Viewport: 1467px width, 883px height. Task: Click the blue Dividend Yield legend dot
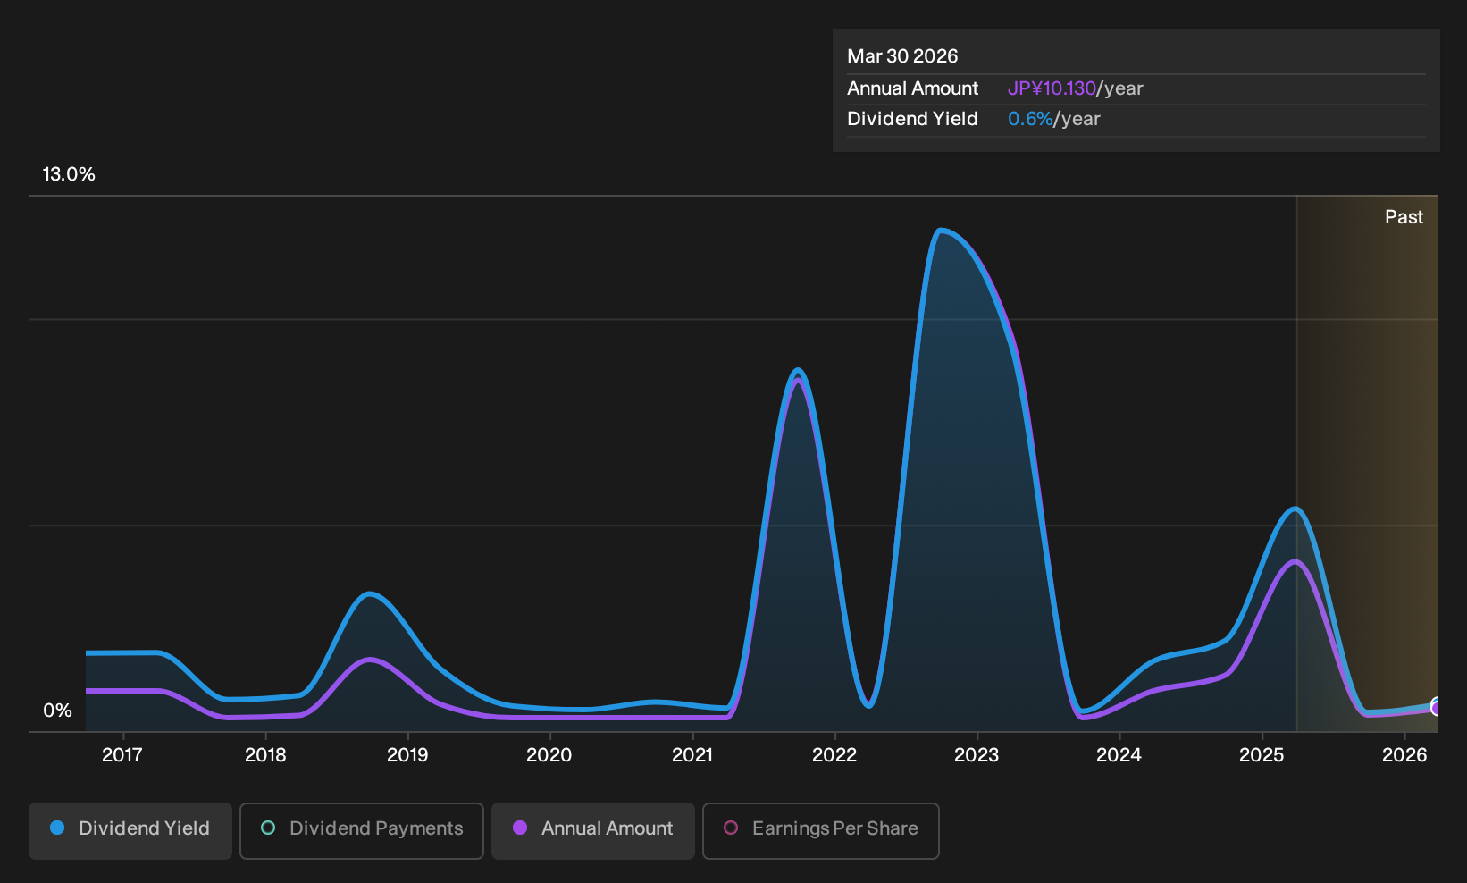[x=57, y=828]
